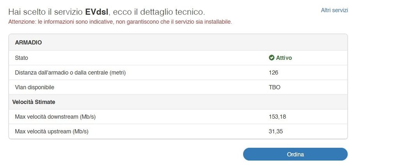Open the Altri servizi link
Viewport: 399px width, 166px height.
click(x=334, y=10)
